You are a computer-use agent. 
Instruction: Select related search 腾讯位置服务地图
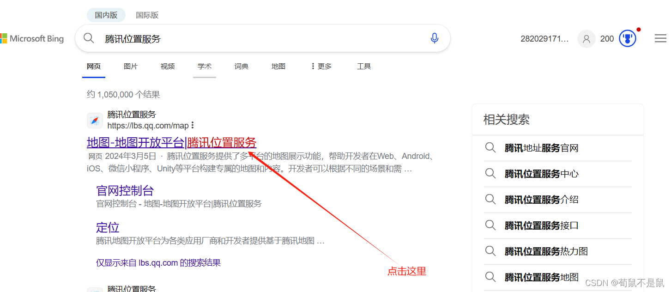point(542,278)
